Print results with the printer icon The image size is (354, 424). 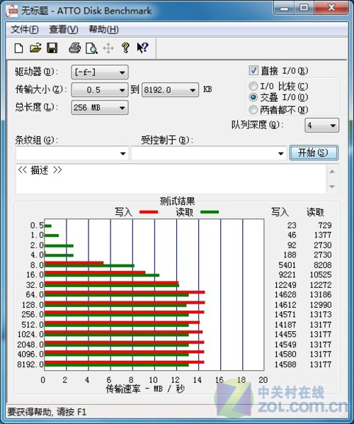click(x=74, y=48)
